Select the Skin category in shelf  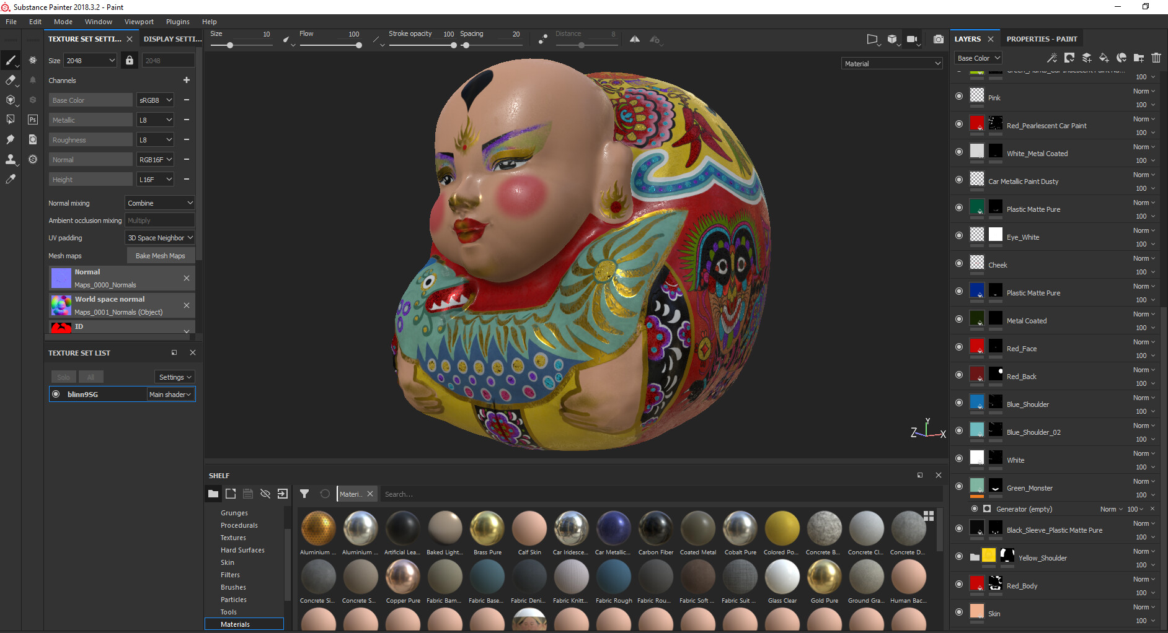[228, 562]
